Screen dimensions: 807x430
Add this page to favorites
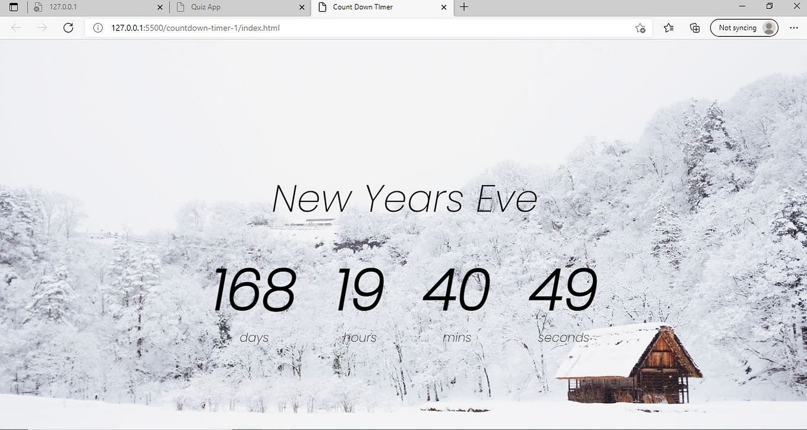(640, 27)
